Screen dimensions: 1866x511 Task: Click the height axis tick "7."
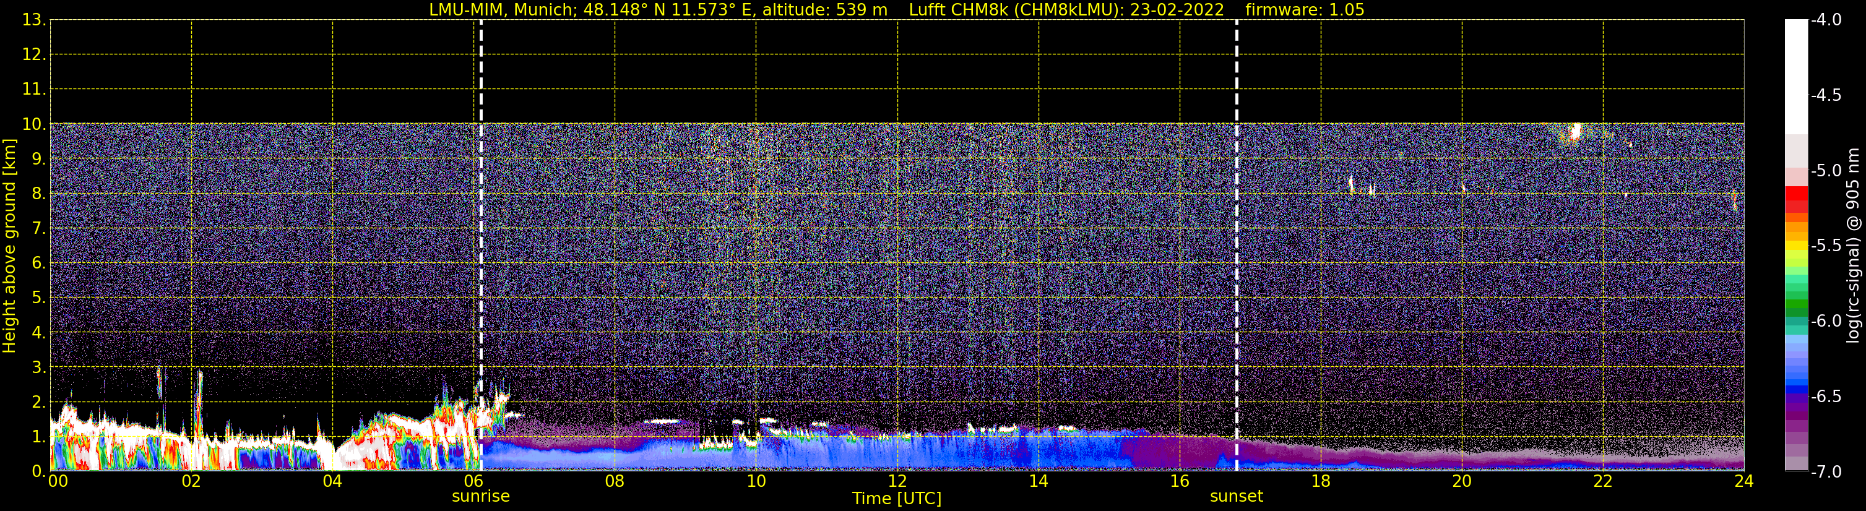tap(39, 229)
